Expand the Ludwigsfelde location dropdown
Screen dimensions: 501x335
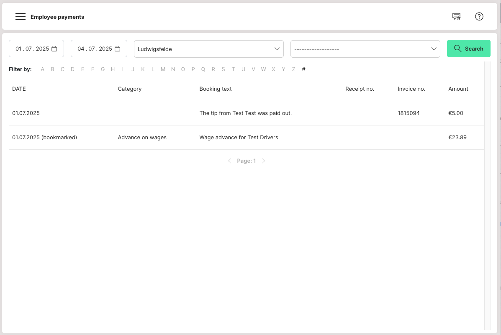click(x=208, y=49)
